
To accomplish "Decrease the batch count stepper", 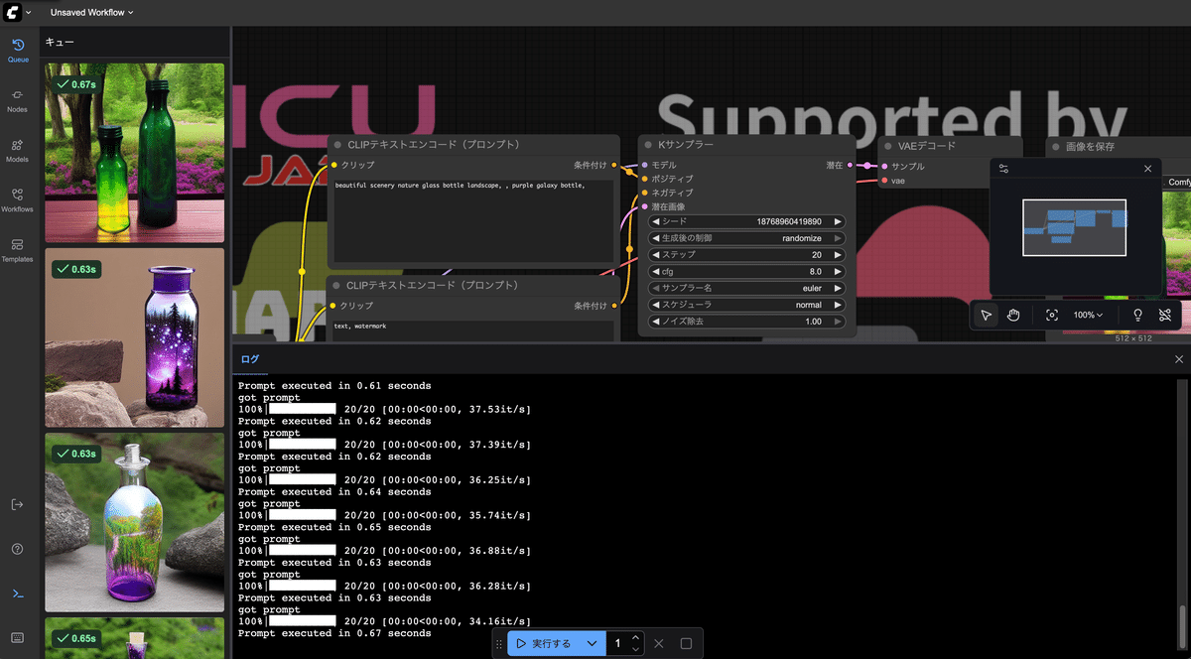I will [x=636, y=649].
